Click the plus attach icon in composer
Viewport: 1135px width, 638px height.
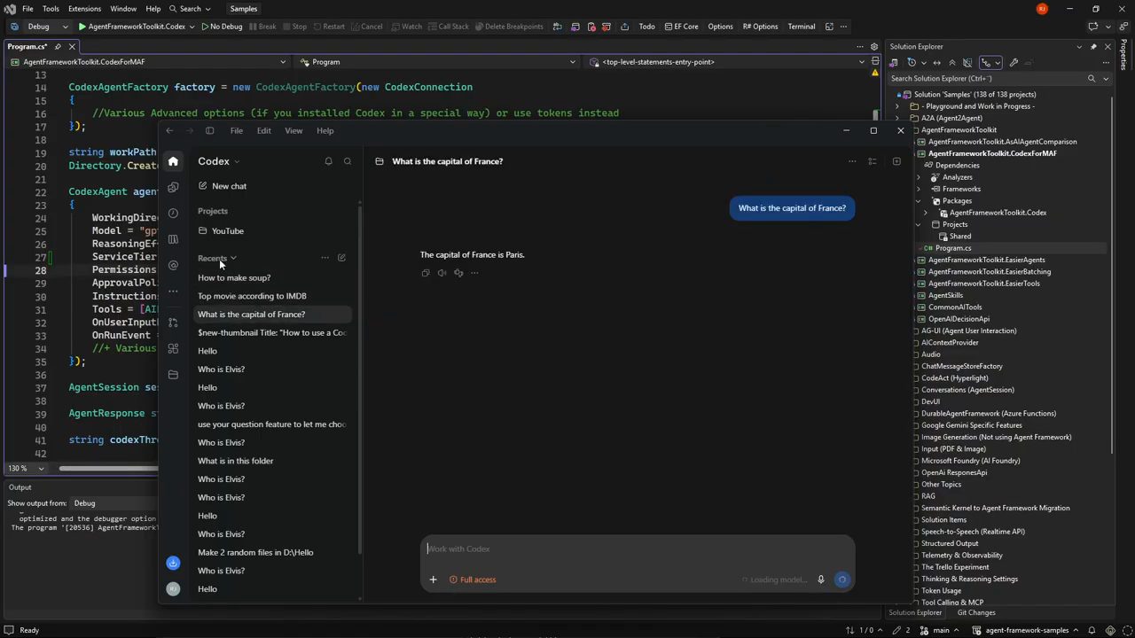click(433, 580)
